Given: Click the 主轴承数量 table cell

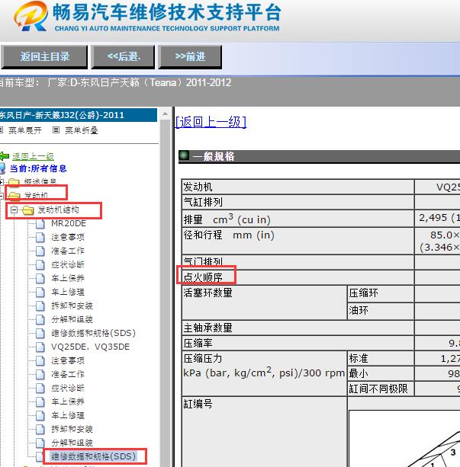Looking at the screenshot, I should click(x=298, y=328).
